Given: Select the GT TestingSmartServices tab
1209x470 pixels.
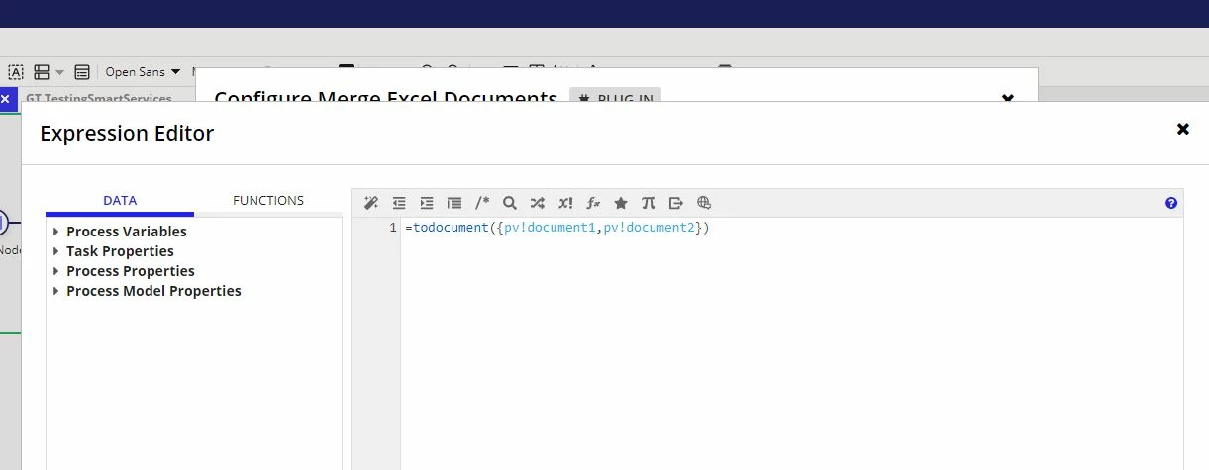Looking at the screenshot, I should coord(99,99).
